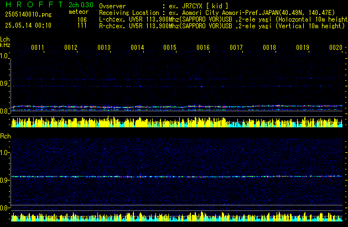Image resolution: width=348 pixels, height=227 pixels.
Task: Click the Lch channel label
Action: tap(5, 39)
